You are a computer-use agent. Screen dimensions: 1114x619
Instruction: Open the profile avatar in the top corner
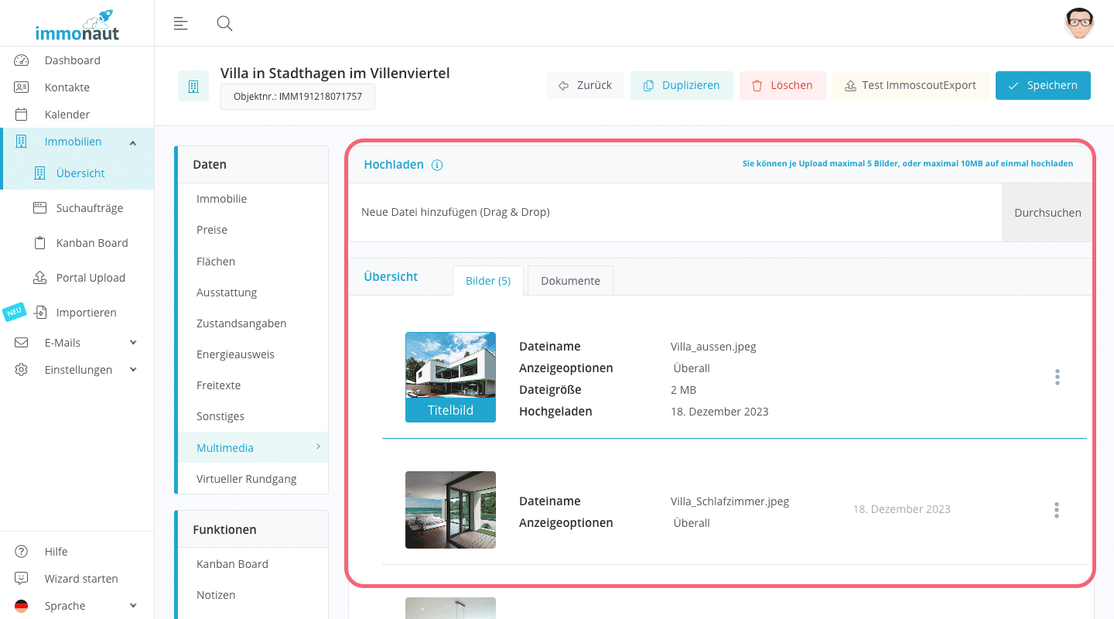click(1079, 23)
